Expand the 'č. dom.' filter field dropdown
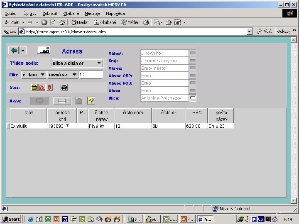This screenshot has height=224, width=299. pyautogui.click(x=33, y=75)
